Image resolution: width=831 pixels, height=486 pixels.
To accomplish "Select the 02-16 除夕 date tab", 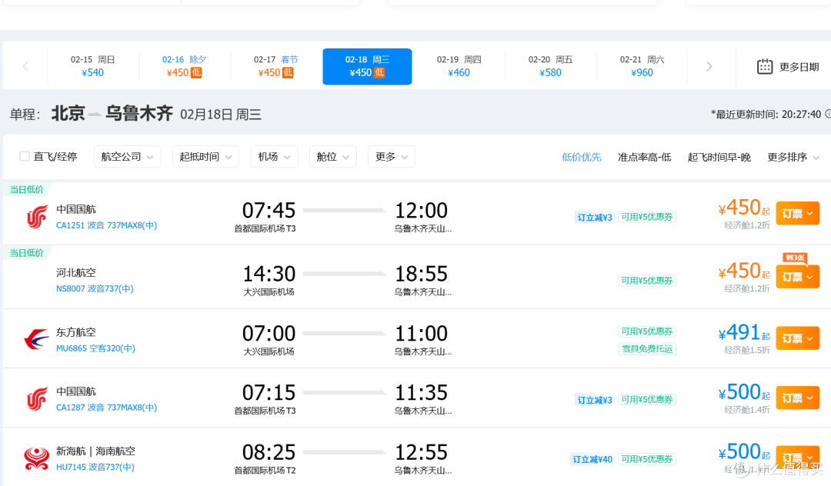I will tap(184, 66).
